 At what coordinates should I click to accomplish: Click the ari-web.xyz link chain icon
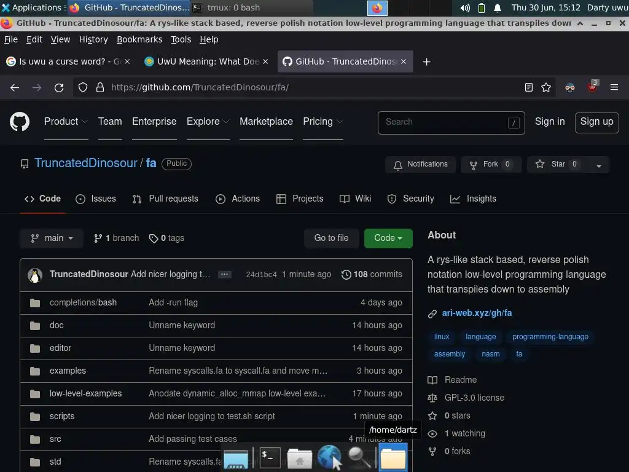432,314
